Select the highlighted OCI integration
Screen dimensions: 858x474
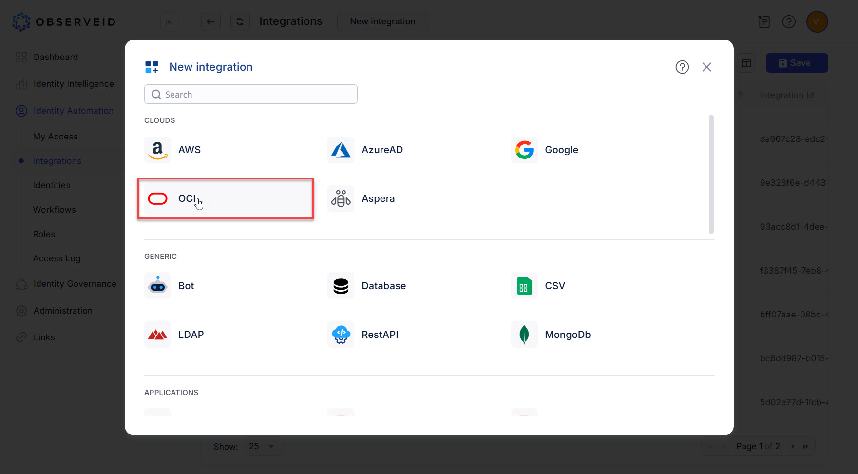(x=226, y=198)
